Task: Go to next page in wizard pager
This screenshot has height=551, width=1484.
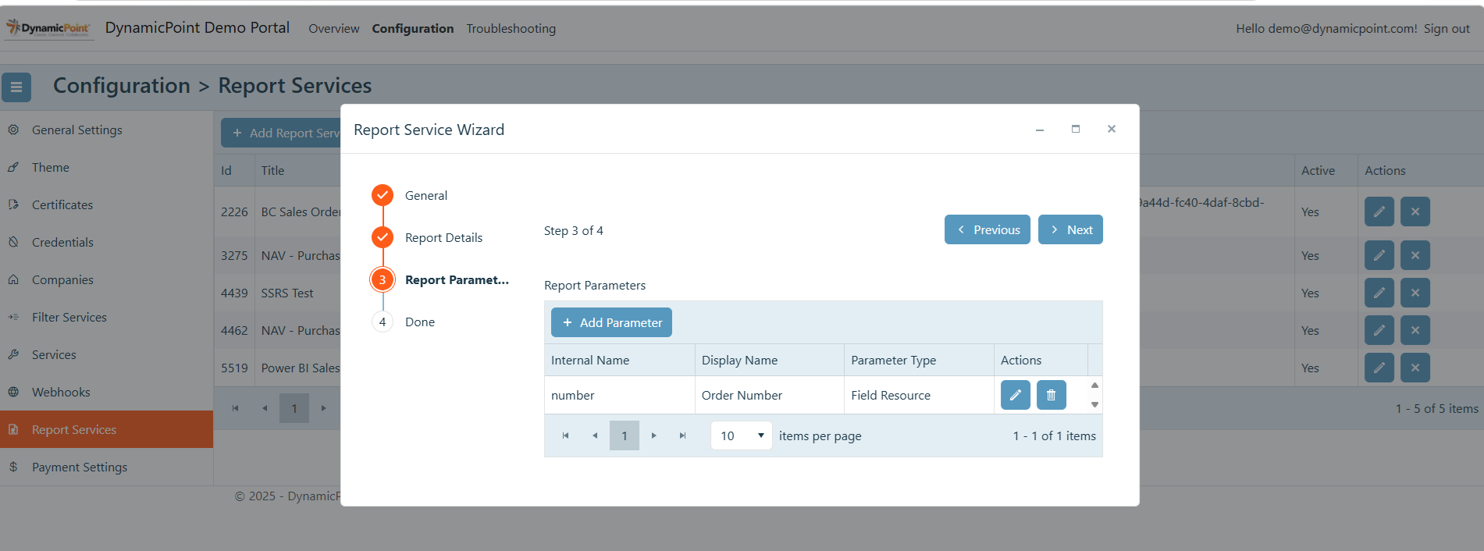Action: 654,435
